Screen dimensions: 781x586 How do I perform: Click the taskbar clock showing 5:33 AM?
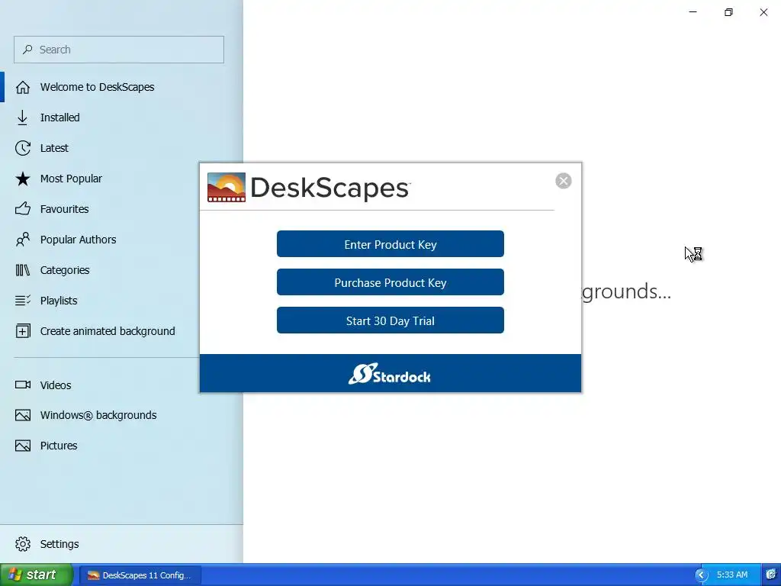click(x=732, y=575)
